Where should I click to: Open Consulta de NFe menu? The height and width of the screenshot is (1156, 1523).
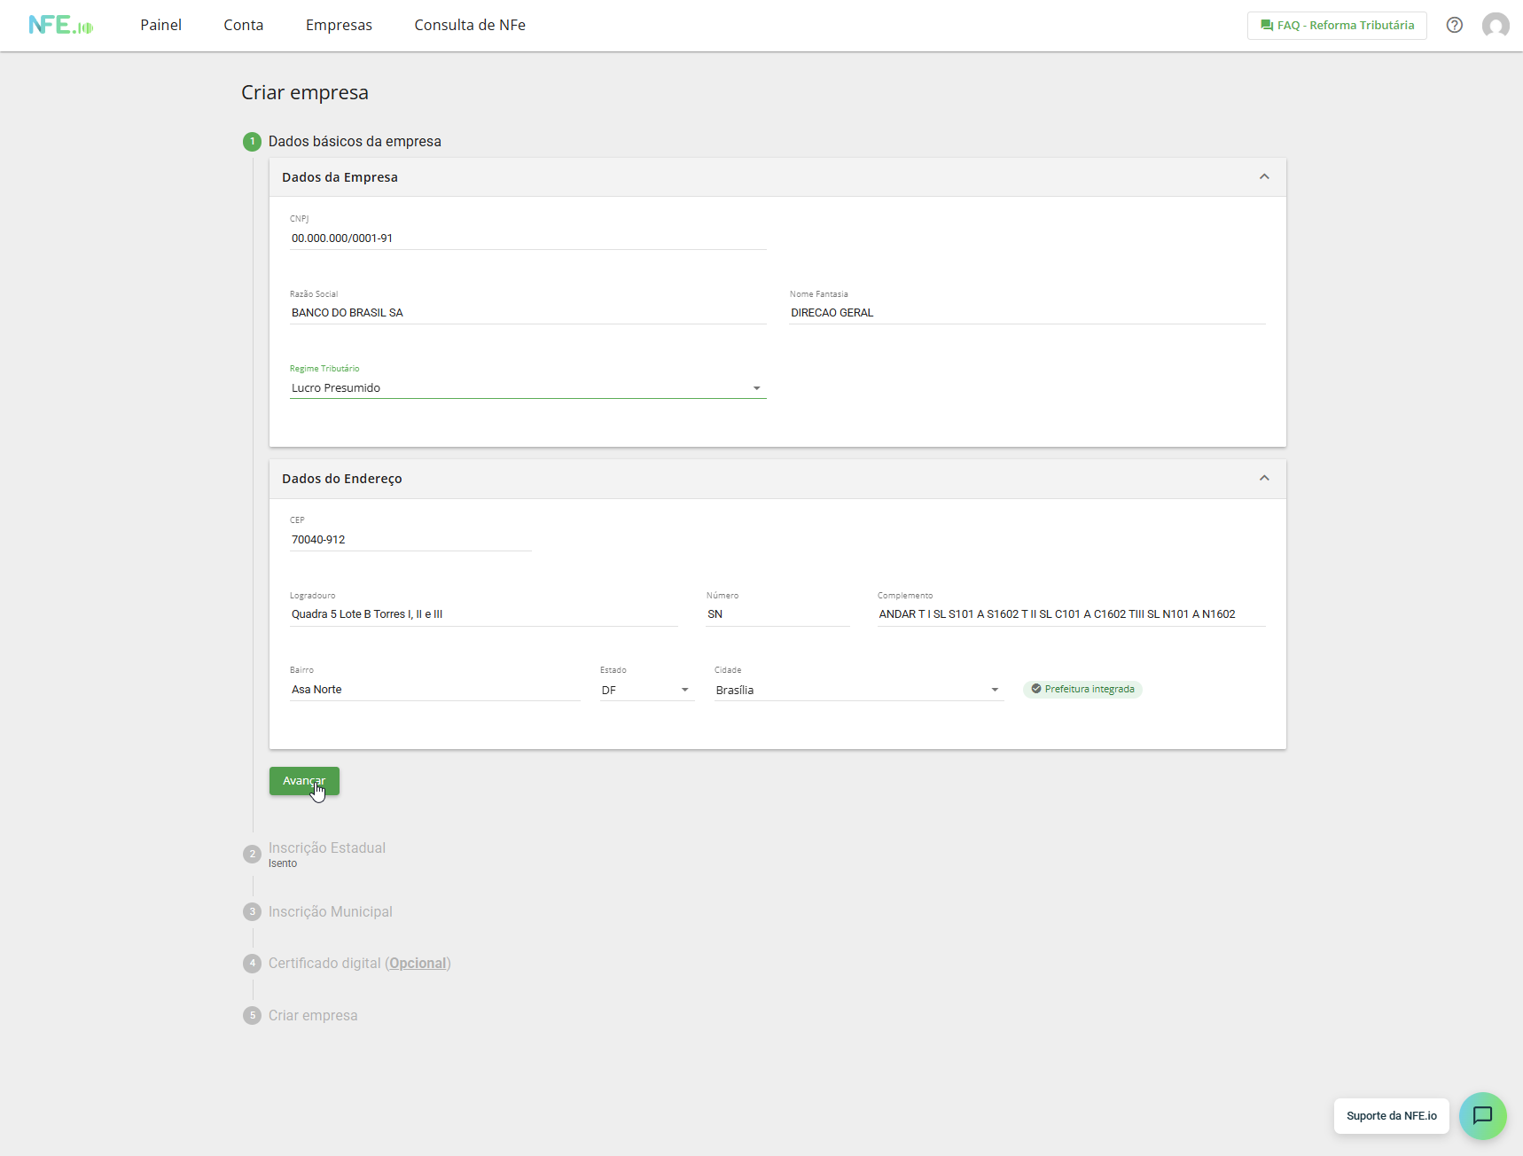(470, 25)
